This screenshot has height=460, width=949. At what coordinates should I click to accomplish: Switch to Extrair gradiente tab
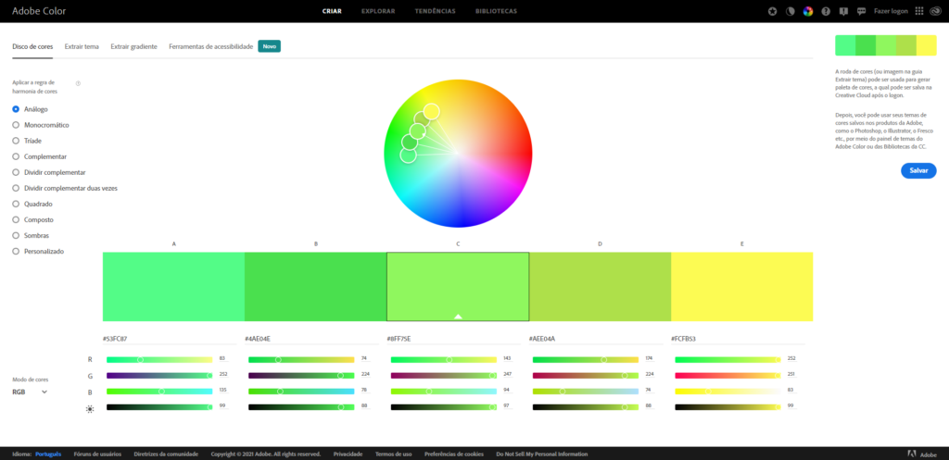click(x=133, y=46)
